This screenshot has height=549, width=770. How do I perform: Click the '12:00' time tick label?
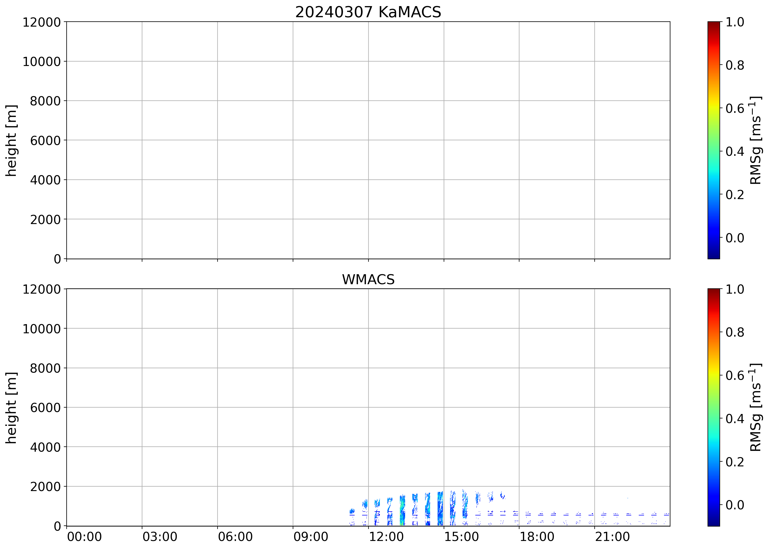386,537
